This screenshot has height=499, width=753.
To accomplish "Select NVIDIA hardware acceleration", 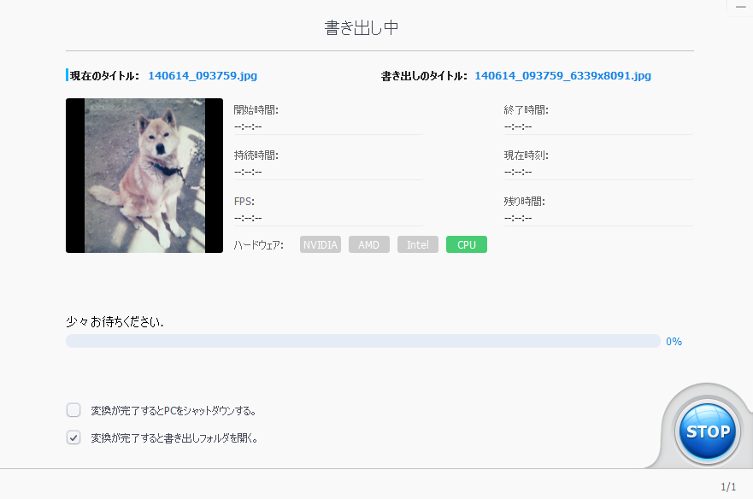I will [321, 244].
